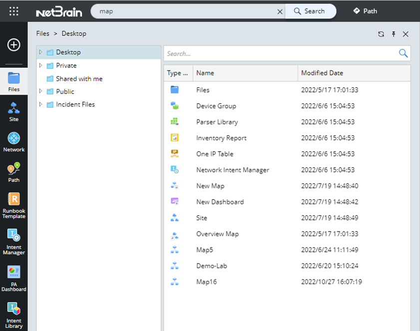
Task: Select the 'One IP Table' name
Action: [x=215, y=154]
